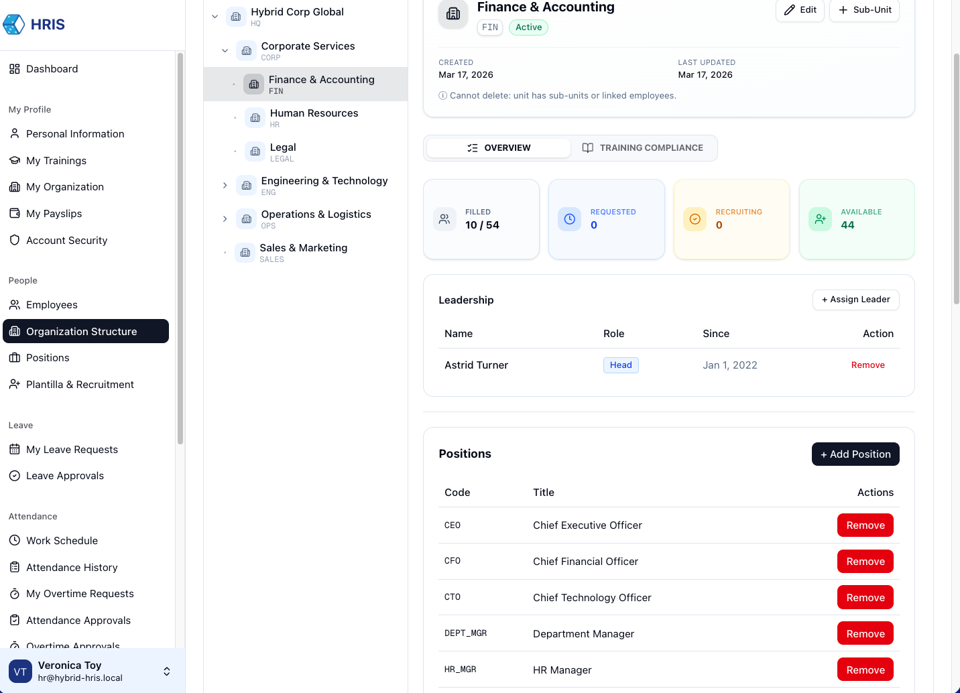The height and width of the screenshot is (693, 960).
Task: Remove Astrid Turner from Leadership
Action: (x=867, y=365)
